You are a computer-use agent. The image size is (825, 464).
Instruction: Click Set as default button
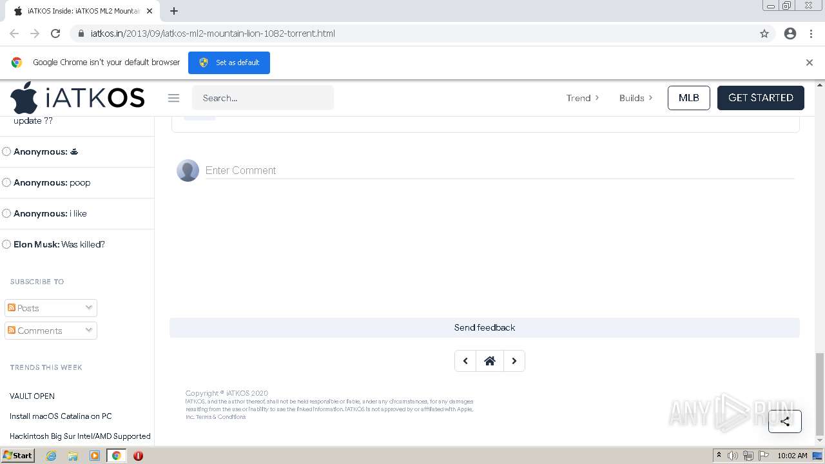click(x=229, y=63)
